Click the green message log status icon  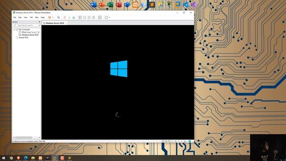pos(189,141)
